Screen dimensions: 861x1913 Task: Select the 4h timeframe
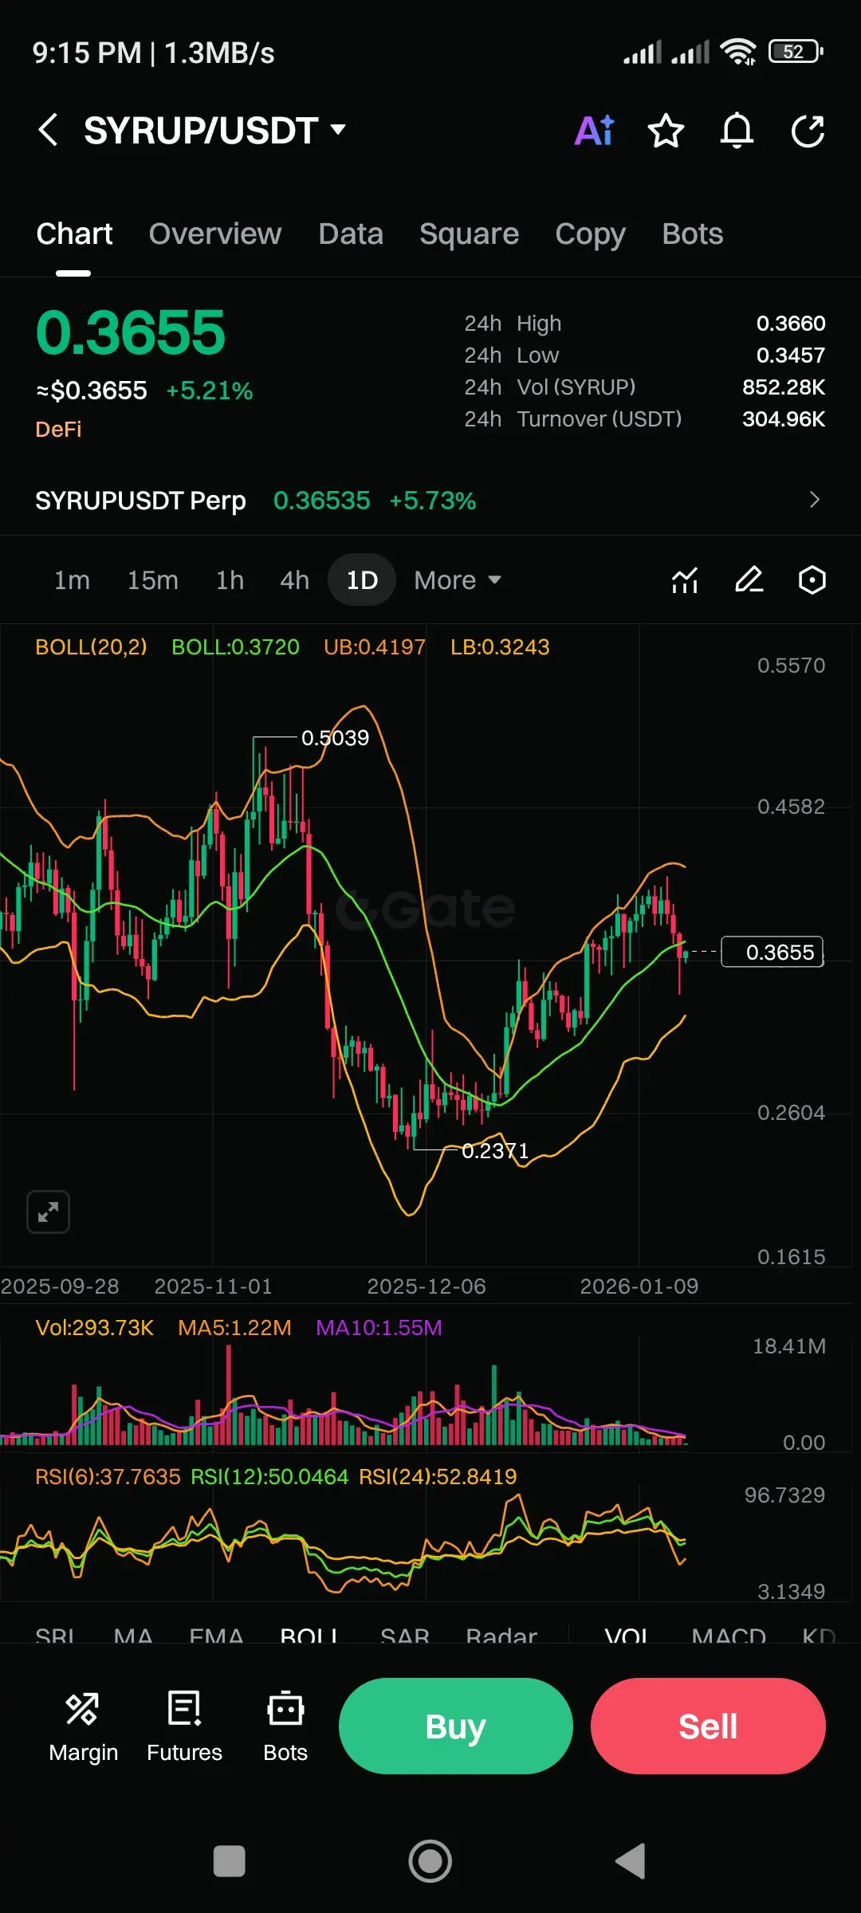point(294,579)
